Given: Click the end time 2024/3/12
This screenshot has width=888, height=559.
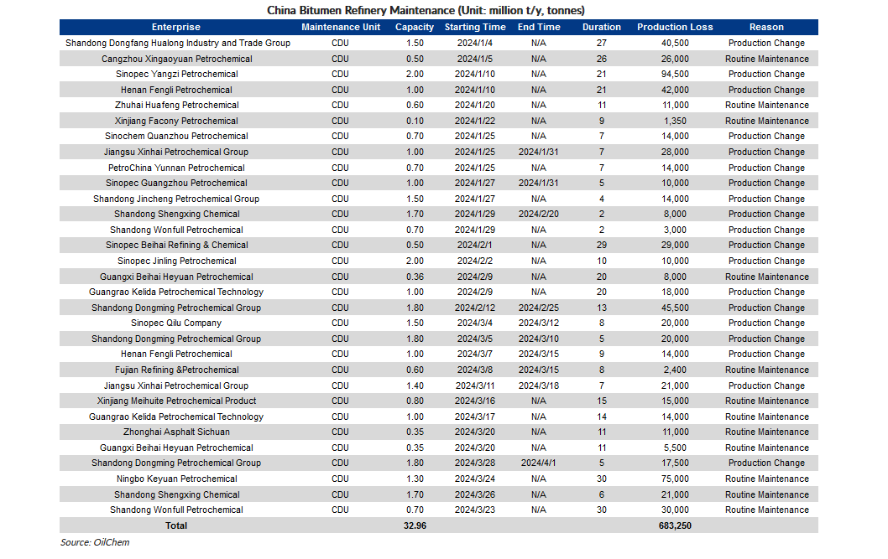Looking at the screenshot, I should [539, 323].
